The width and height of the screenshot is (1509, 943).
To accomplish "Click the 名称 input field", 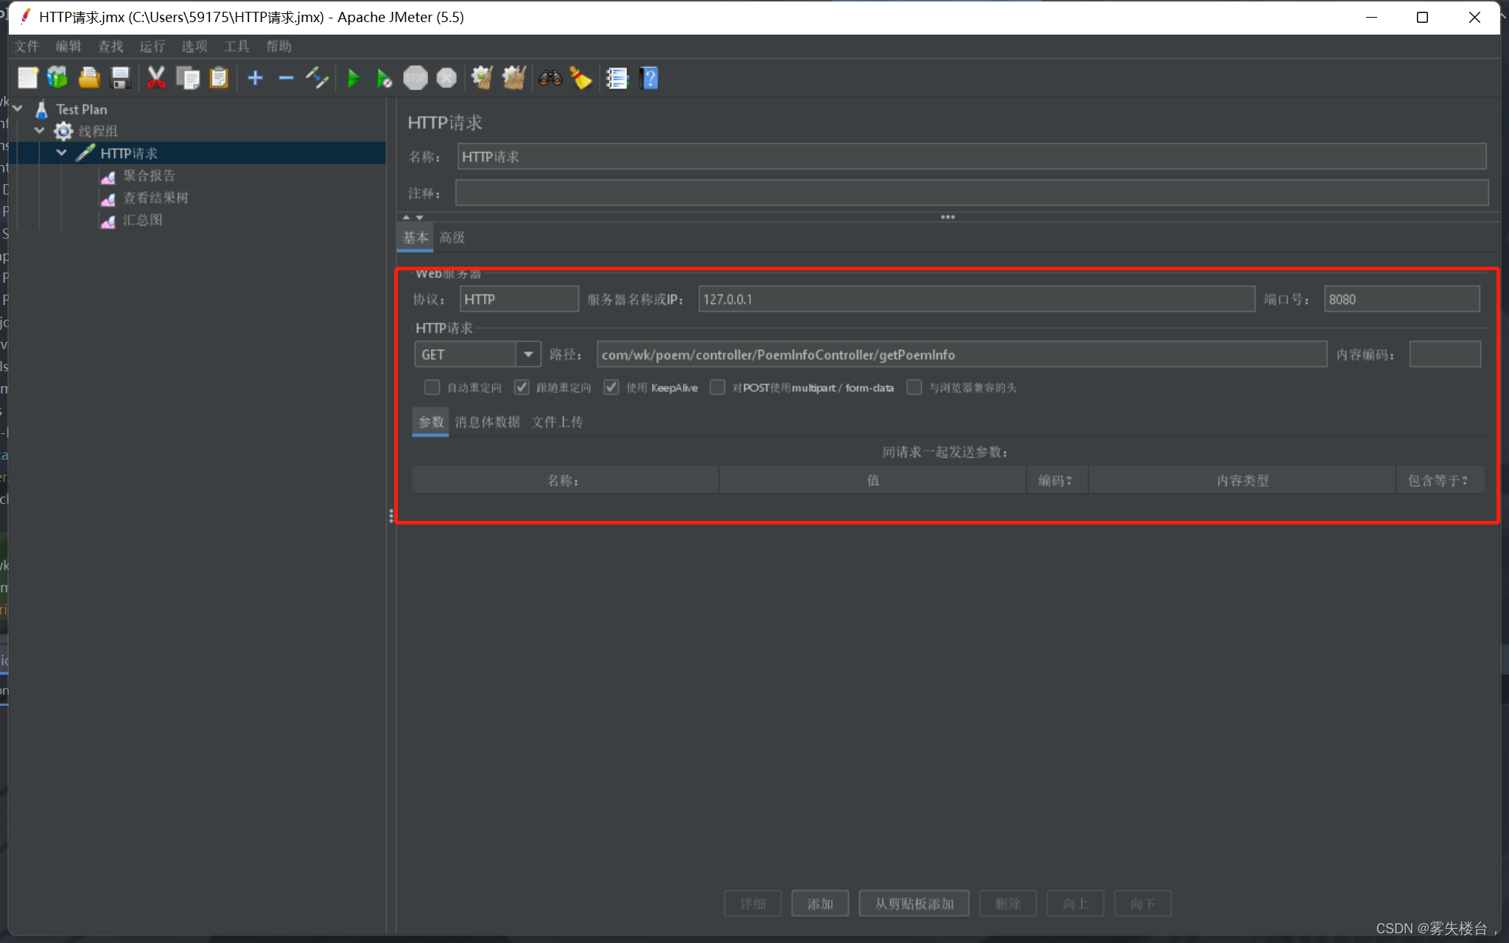I will click(971, 157).
